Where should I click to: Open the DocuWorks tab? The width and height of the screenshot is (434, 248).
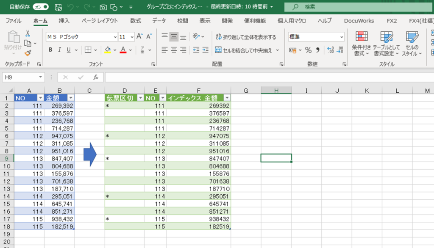[359, 21]
